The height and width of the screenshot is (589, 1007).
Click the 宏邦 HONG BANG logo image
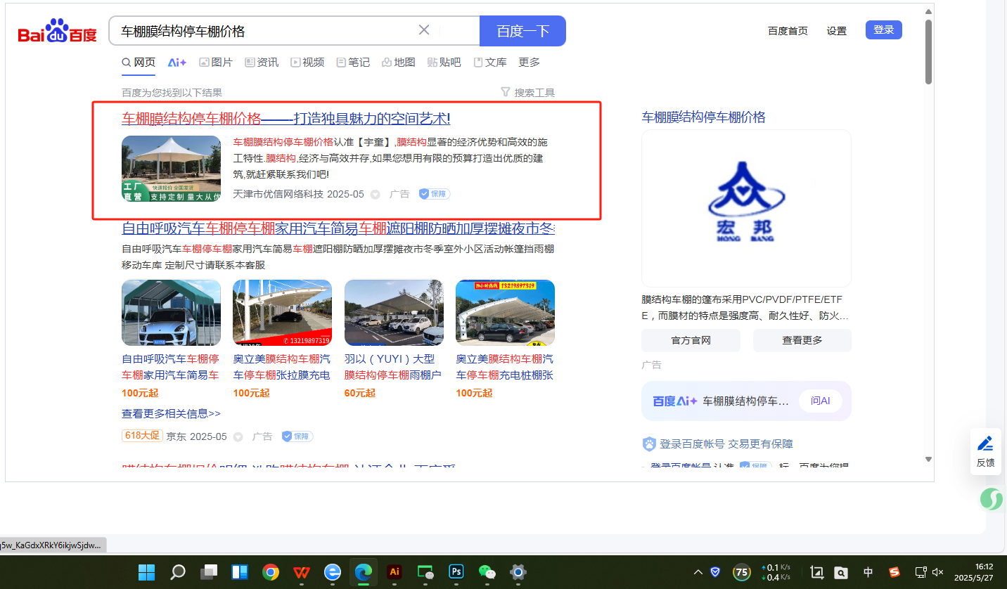point(746,208)
